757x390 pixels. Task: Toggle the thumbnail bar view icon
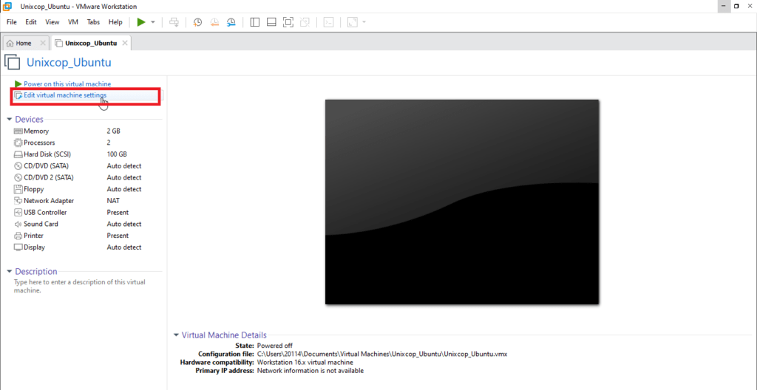[x=271, y=22]
